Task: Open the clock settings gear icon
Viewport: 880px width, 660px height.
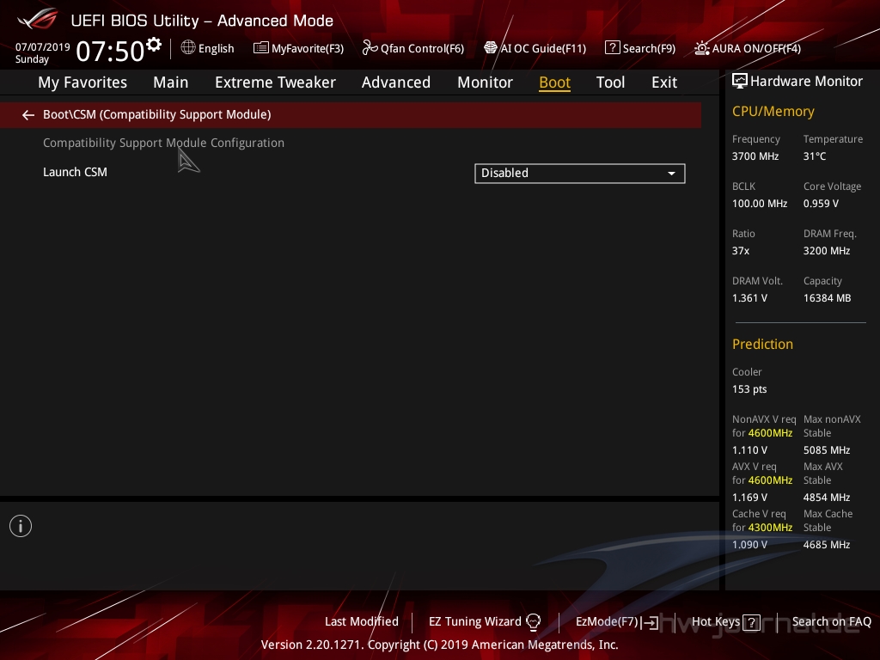Action: tap(154, 44)
